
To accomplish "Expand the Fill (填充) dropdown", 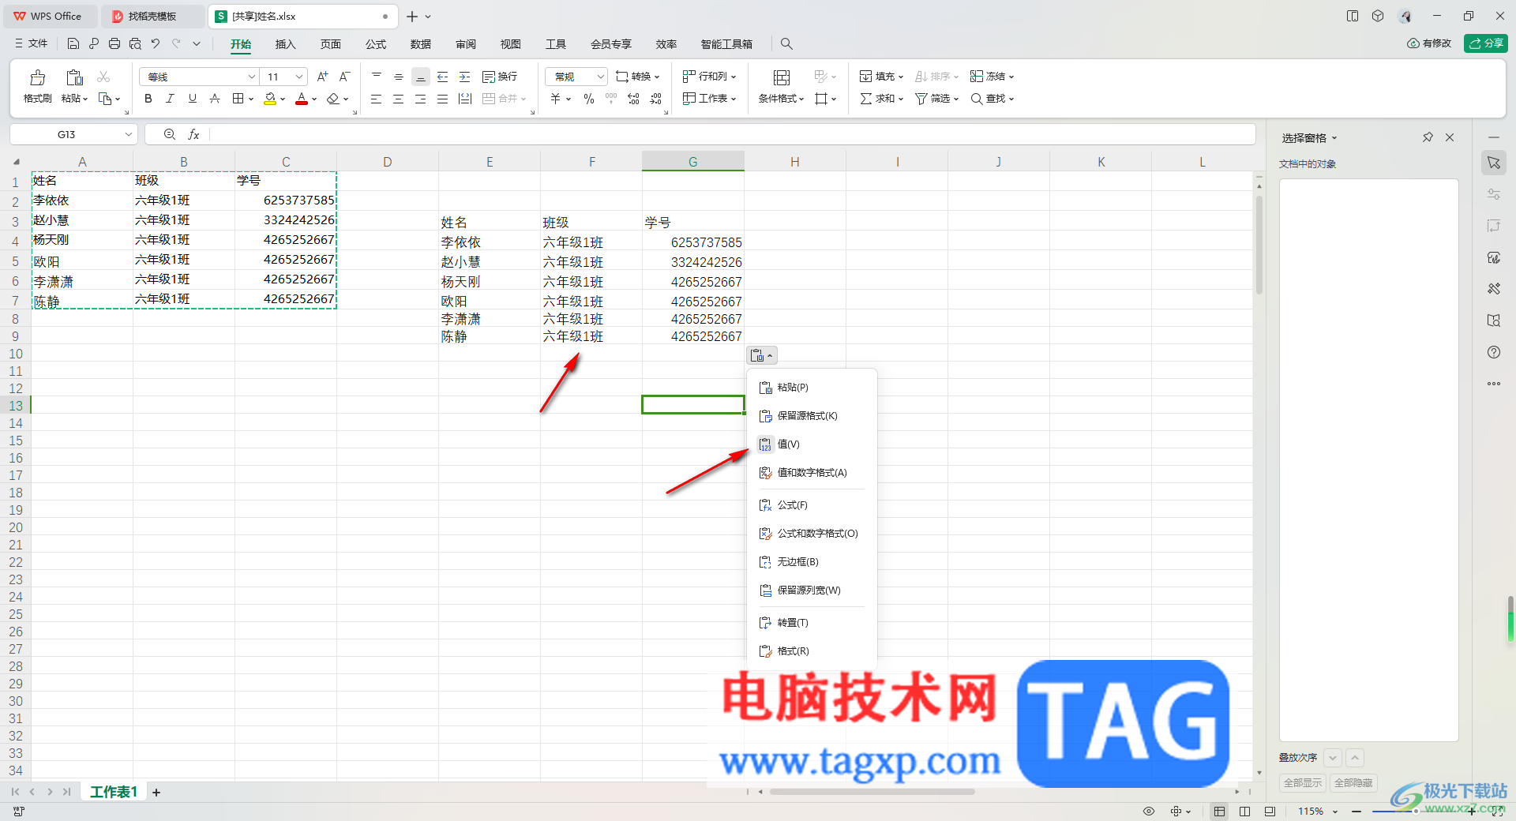I will pos(881,77).
